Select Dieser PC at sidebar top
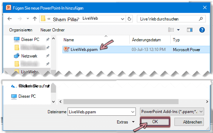213x133 pixels. pos(30,40)
